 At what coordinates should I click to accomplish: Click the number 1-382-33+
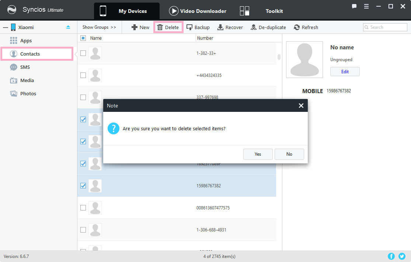[x=206, y=53]
